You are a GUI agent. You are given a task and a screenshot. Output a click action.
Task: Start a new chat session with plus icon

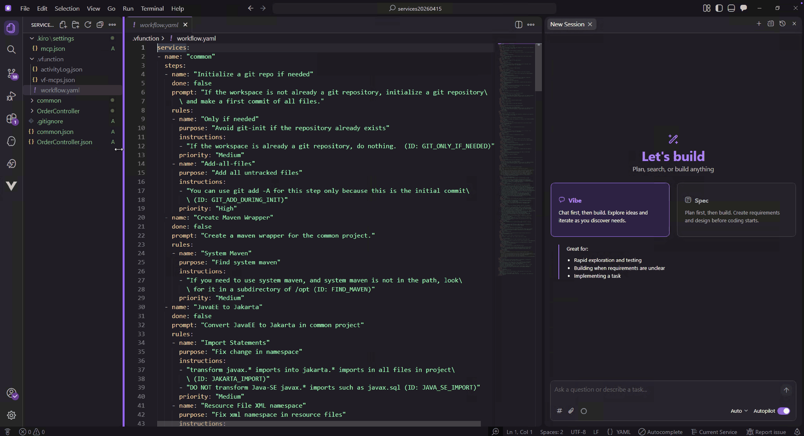[x=759, y=24]
